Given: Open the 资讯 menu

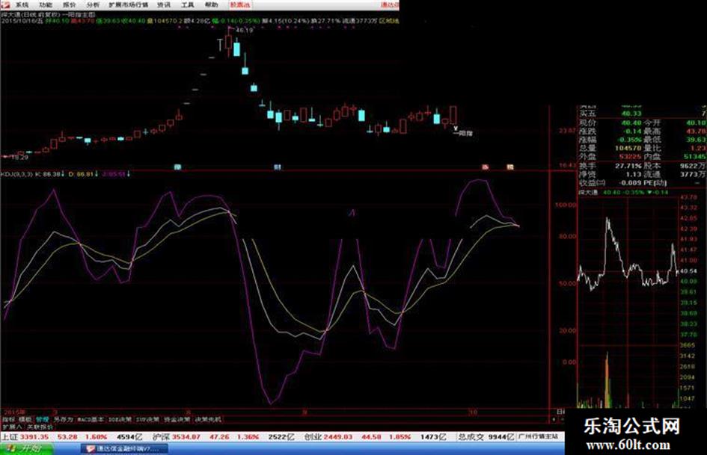Looking at the screenshot, I should click(x=164, y=5).
